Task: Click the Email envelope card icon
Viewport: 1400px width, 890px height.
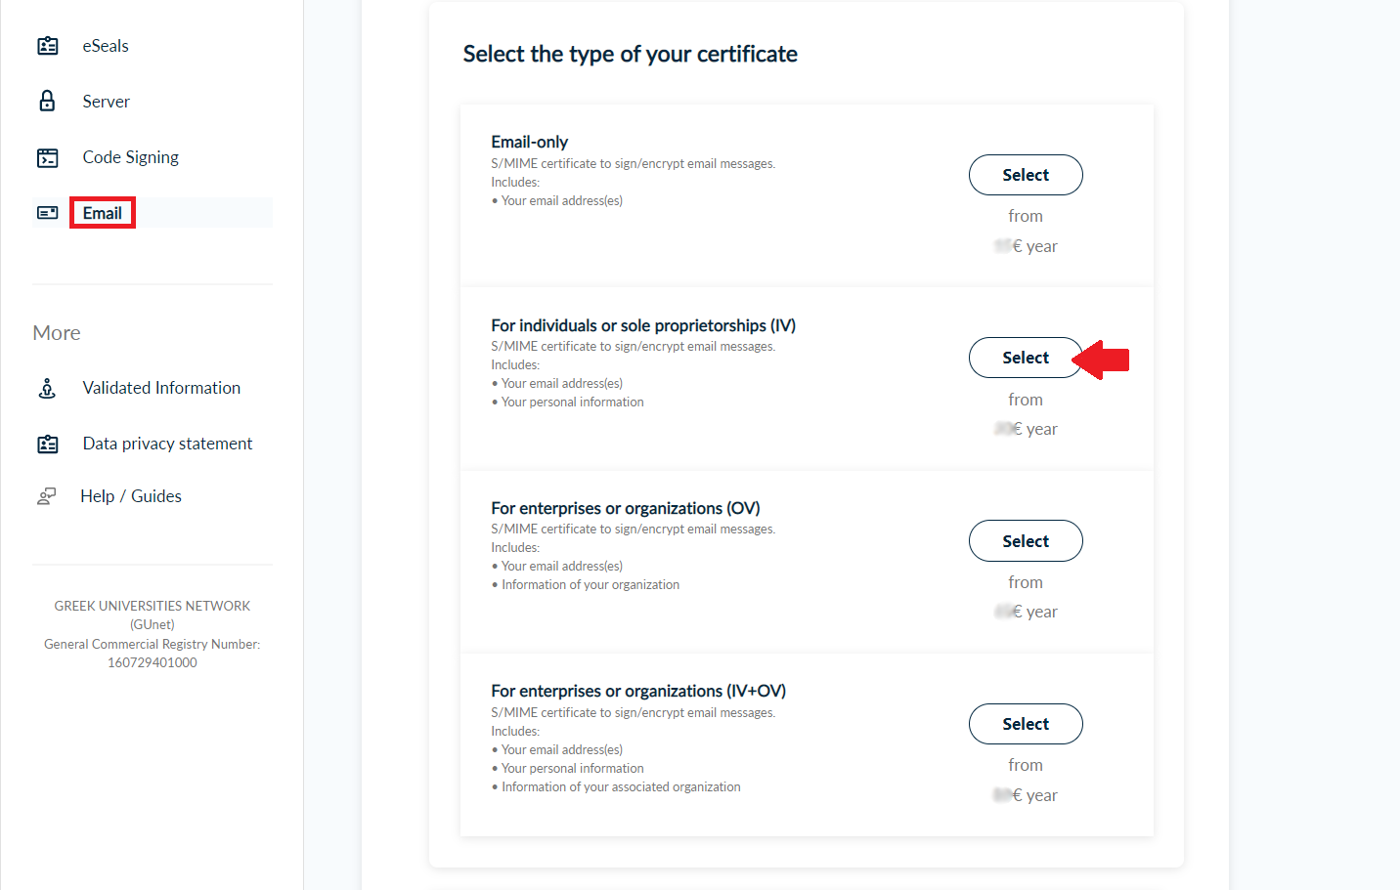Action: (x=47, y=213)
